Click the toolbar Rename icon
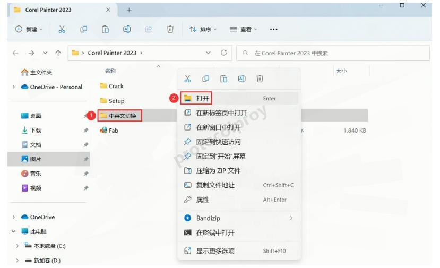440x268 pixels. coord(127,29)
